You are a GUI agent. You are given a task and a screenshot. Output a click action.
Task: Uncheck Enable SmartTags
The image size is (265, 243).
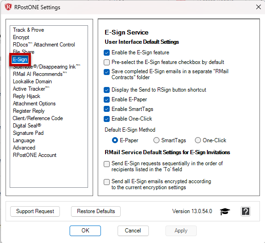[106, 109]
